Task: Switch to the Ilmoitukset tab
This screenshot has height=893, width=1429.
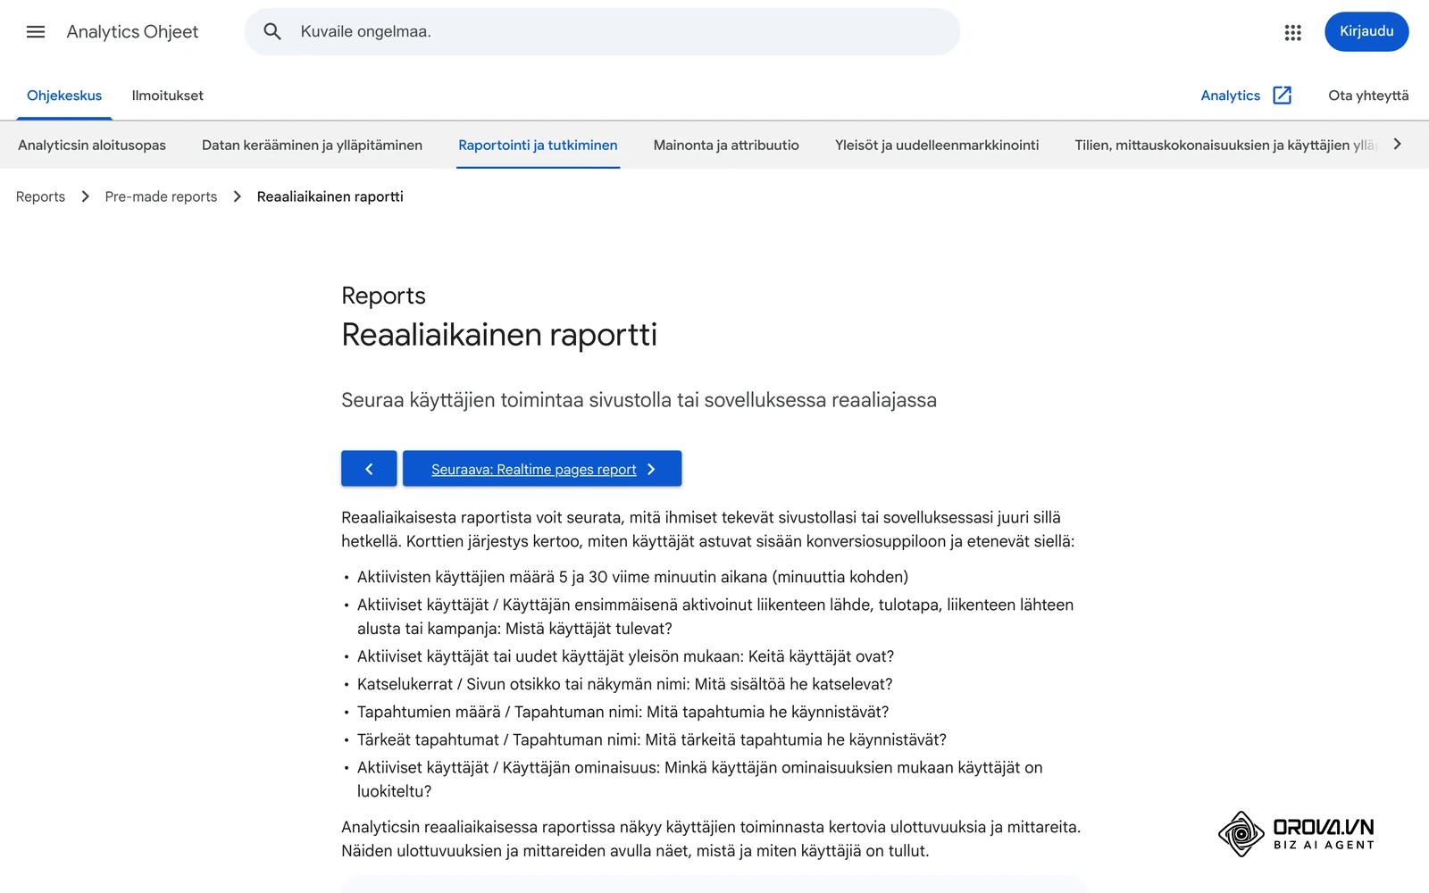Action: pyautogui.click(x=168, y=96)
